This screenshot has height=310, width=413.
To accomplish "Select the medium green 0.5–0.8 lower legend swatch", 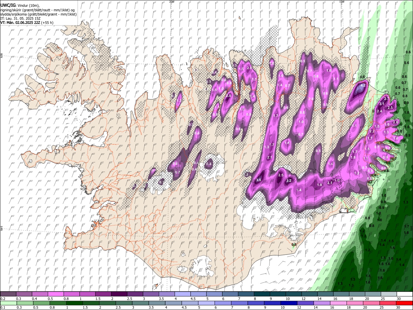I will tap(41, 303).
